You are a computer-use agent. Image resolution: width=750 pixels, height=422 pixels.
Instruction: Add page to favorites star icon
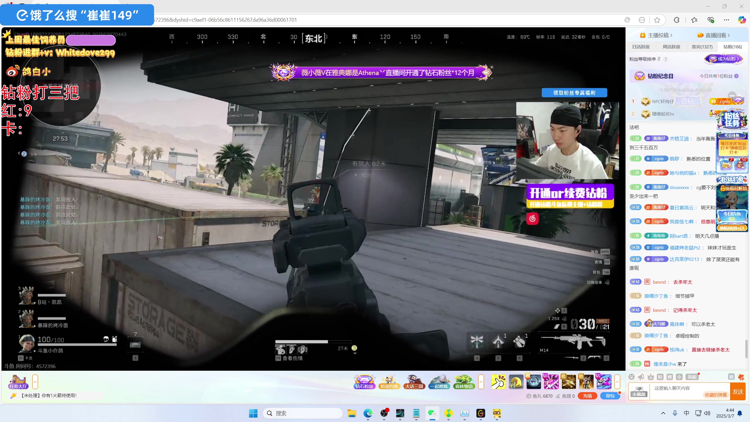pyautogui.click(x=657, y=20)
